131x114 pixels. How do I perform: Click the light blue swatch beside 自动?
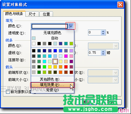(x=34, y=38)
